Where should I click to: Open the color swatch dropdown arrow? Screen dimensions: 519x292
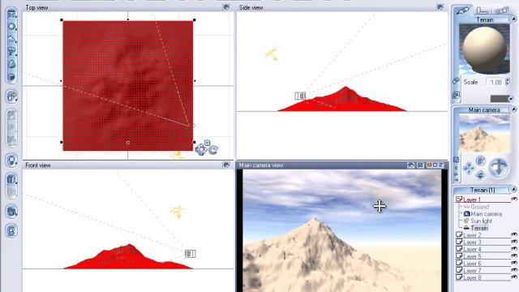(511, 99)
